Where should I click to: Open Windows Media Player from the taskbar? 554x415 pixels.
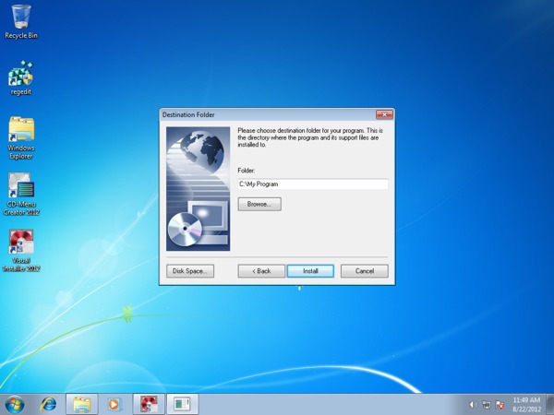point(114,405)
